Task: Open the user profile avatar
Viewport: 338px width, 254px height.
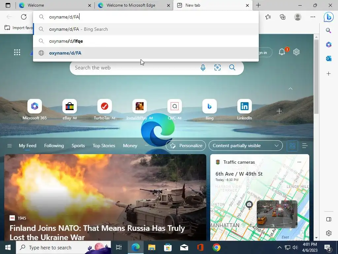Action: coord(298,17)
